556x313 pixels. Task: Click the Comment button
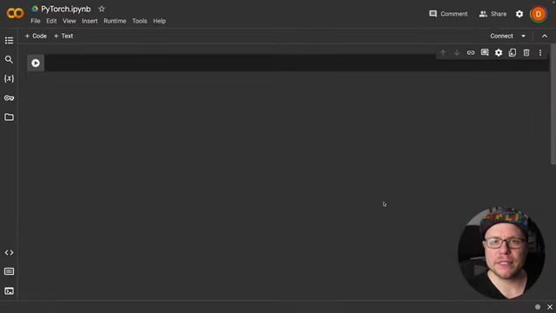pos(448,14)
